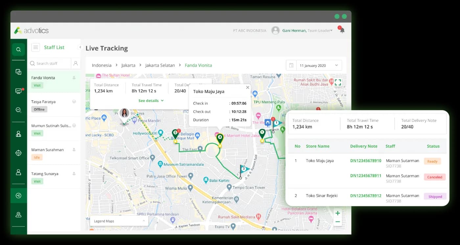The width and height of the screenshot is (460, 245).
Task: Click map stop marker number 5
Action: tap(175, 133)
